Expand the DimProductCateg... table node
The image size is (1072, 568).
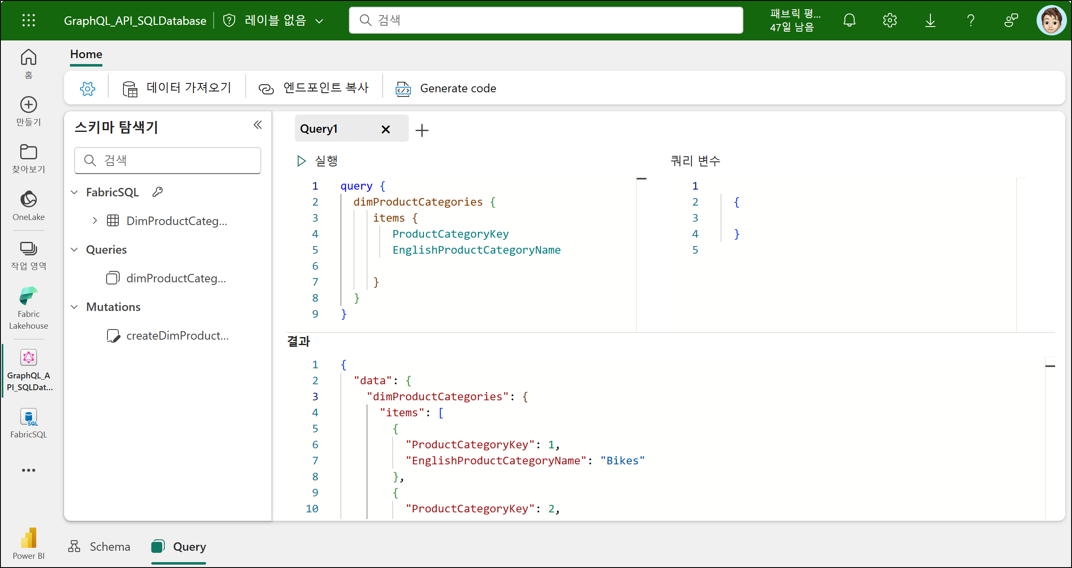(x=95, y=220)
